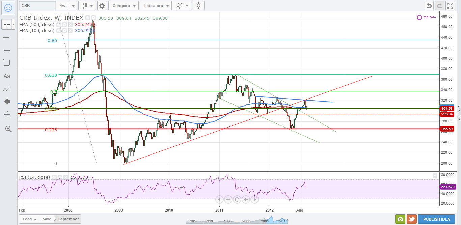Remove the EMA 200 indicator

click(x=70, y=25)
